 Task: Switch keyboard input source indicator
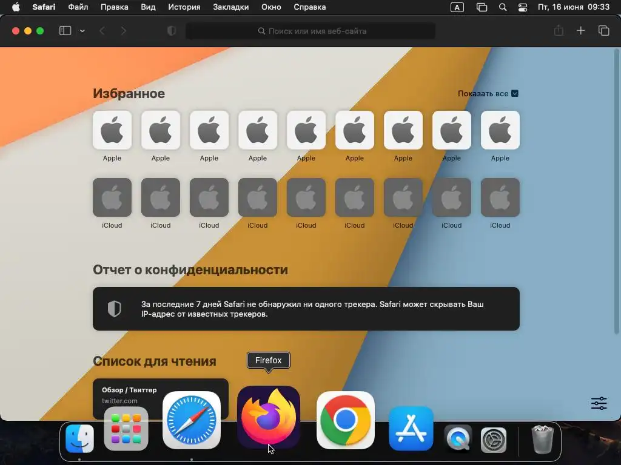(457, 7)
